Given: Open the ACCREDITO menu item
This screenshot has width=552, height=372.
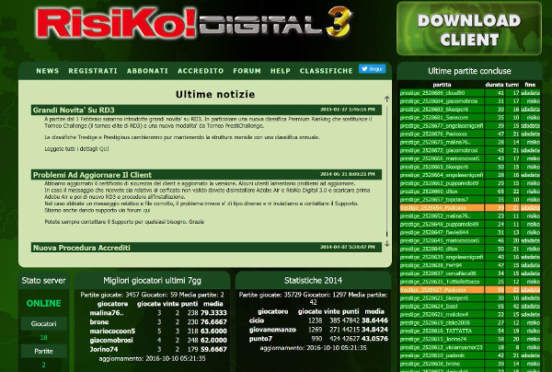Looking at the screenshot, I should [x=201, y=71].
